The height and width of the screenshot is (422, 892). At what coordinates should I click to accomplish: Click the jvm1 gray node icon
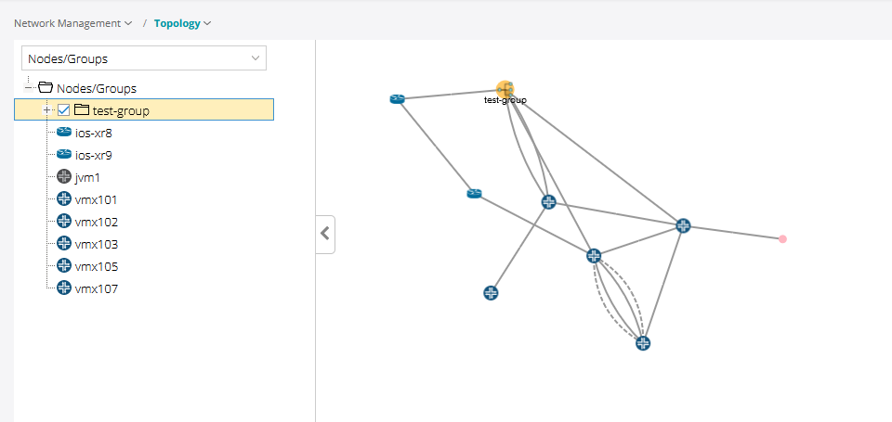click(64, 177)
